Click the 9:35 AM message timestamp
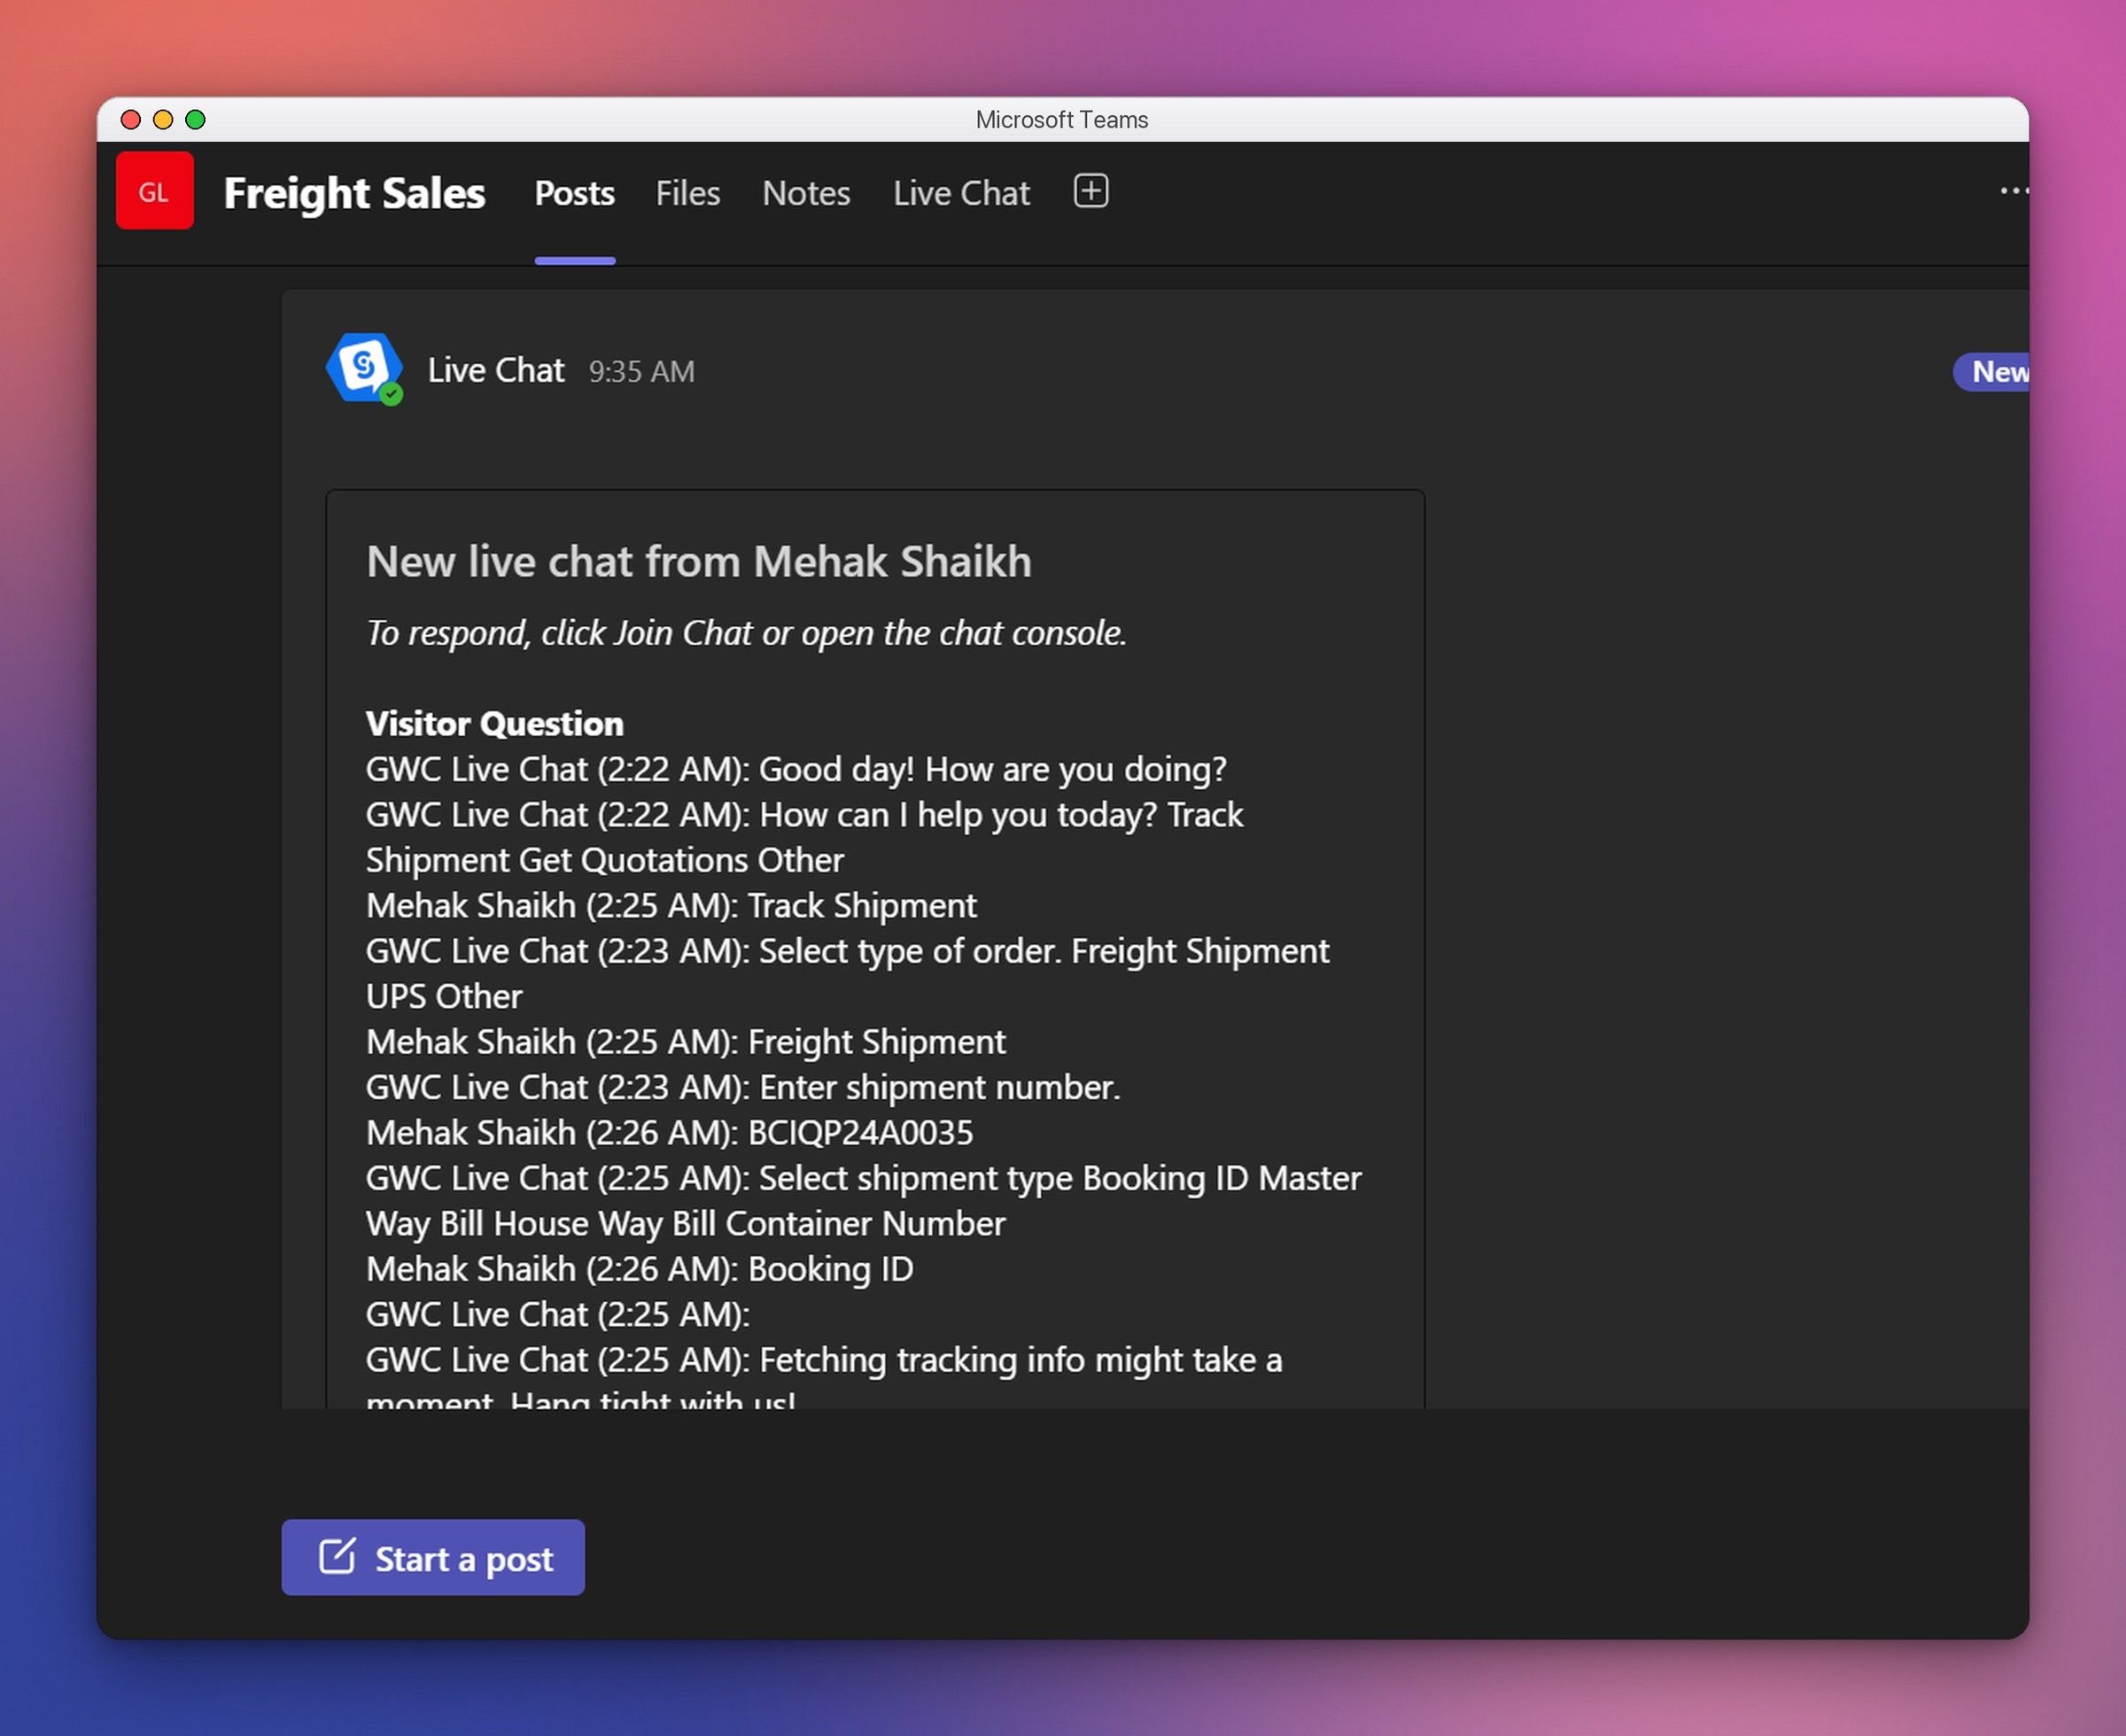Screen dimensions: 2126x1736 641,372
